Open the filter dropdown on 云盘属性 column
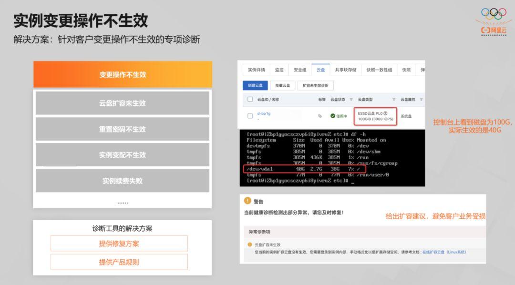515x285 pixels. 422,100
